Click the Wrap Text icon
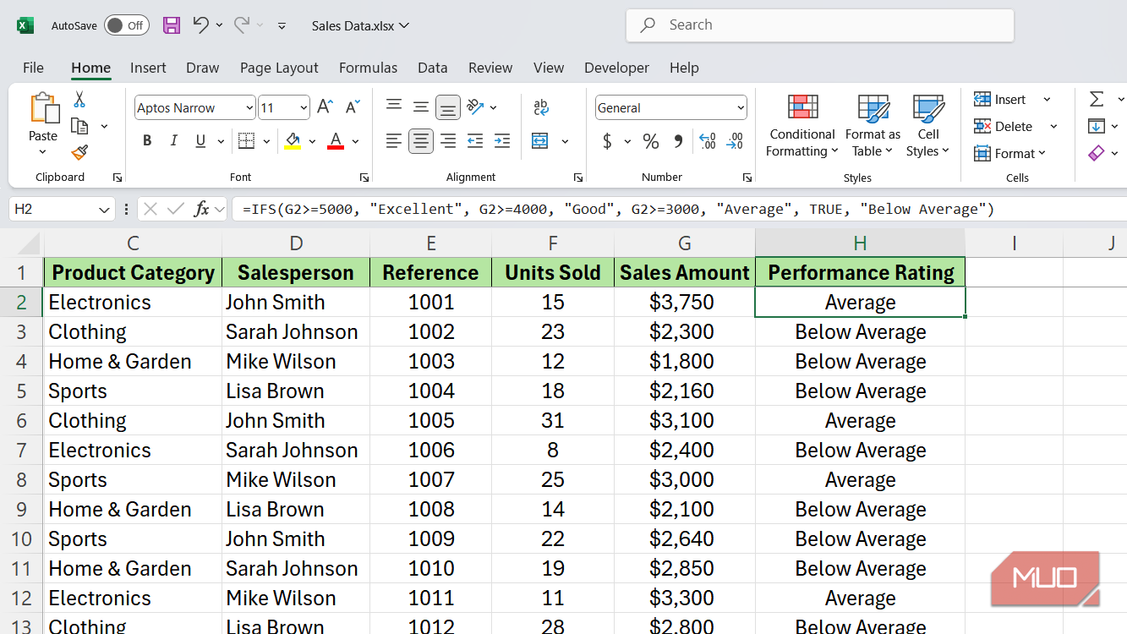Screen dimensions: 1127x634 coord(541,107)
